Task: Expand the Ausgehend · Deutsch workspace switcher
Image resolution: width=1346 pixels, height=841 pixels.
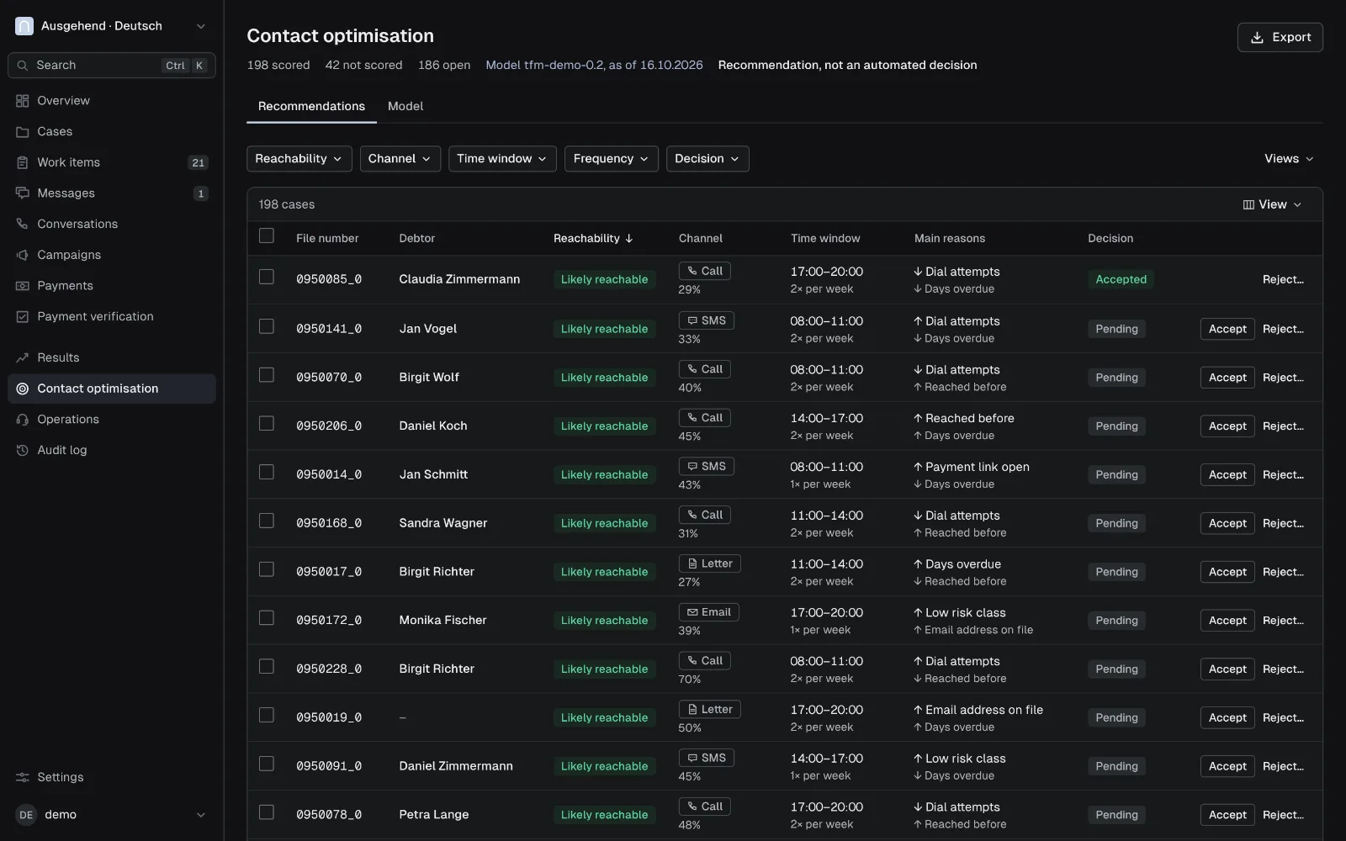Action: (112, 26)
